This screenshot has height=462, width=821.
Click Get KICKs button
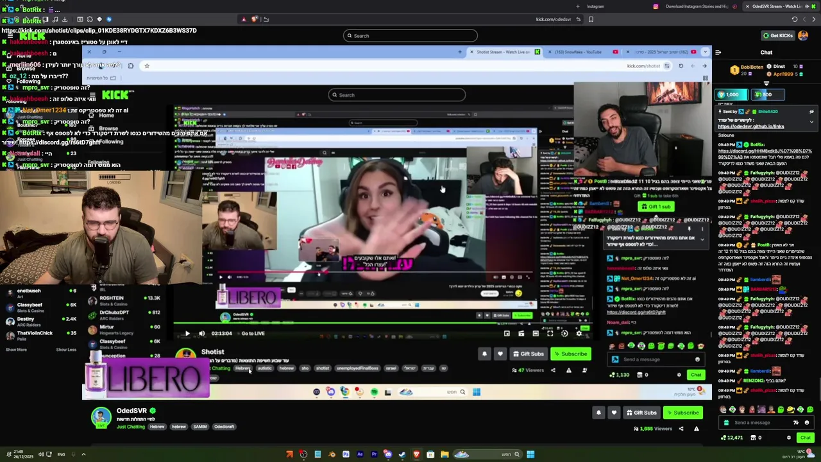click(777, 35)
